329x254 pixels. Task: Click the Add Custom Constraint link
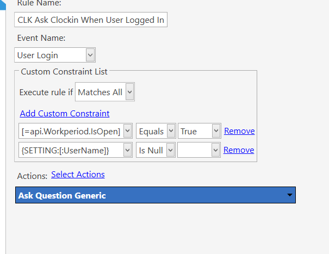(x=65, y=113)
